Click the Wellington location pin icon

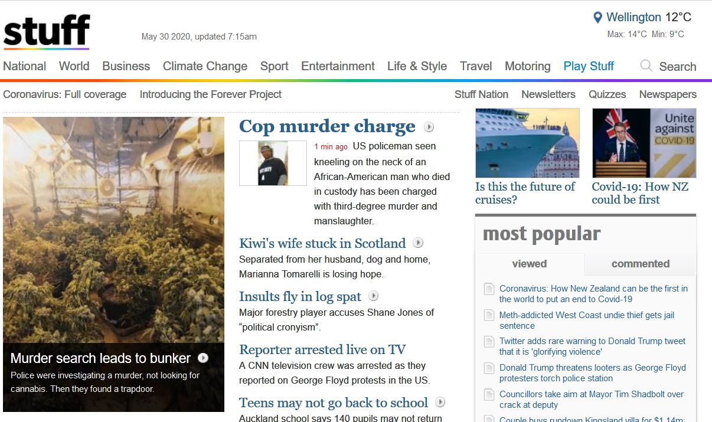(597, 18)
